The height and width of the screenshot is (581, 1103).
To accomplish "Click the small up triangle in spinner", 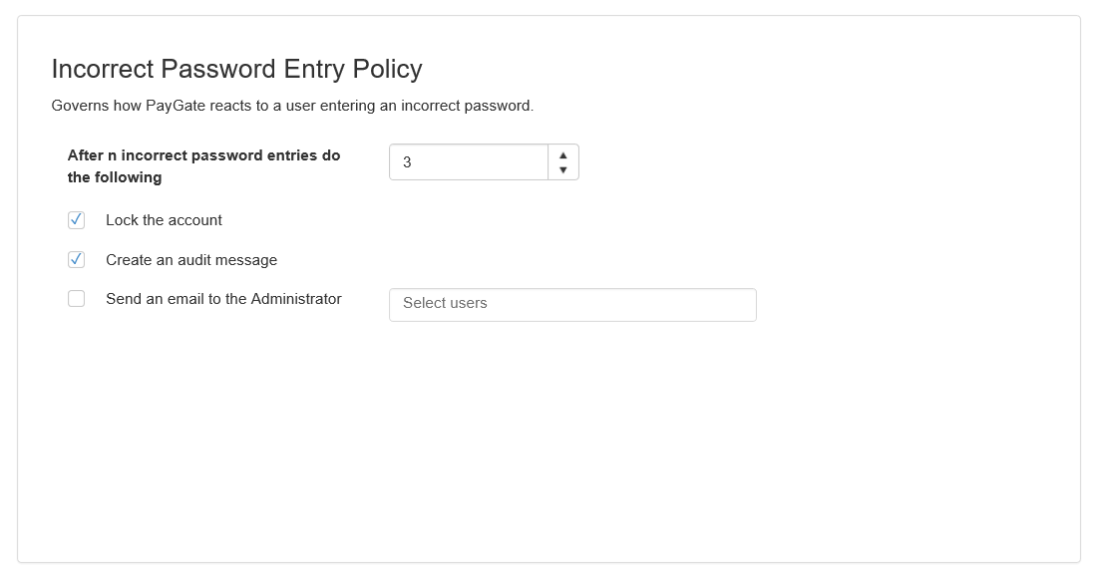I will pyautogui.click(x=562, y=155).
